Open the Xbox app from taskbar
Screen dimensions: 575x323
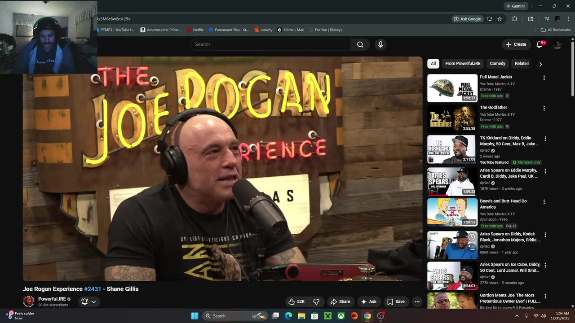341,316
